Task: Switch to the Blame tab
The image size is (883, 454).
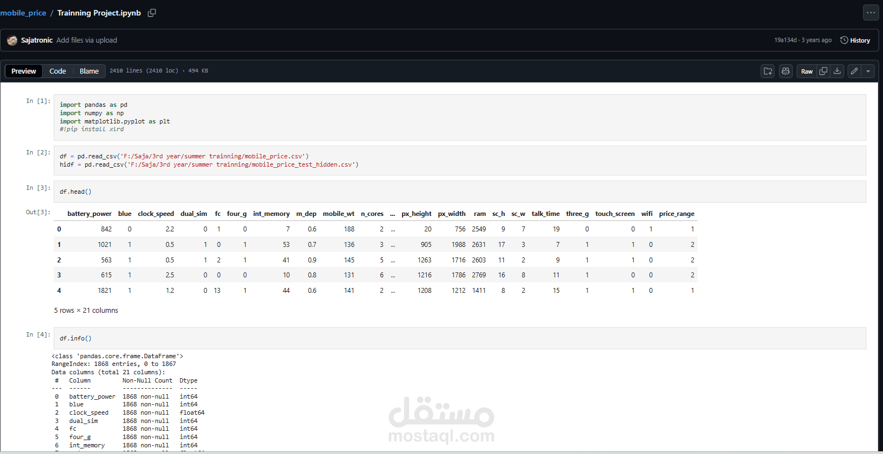Action: tap(89, 71)
